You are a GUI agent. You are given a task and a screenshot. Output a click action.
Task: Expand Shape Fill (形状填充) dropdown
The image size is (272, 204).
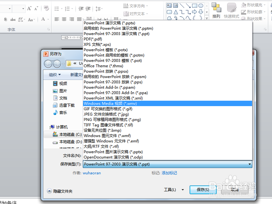coord(265,5)
